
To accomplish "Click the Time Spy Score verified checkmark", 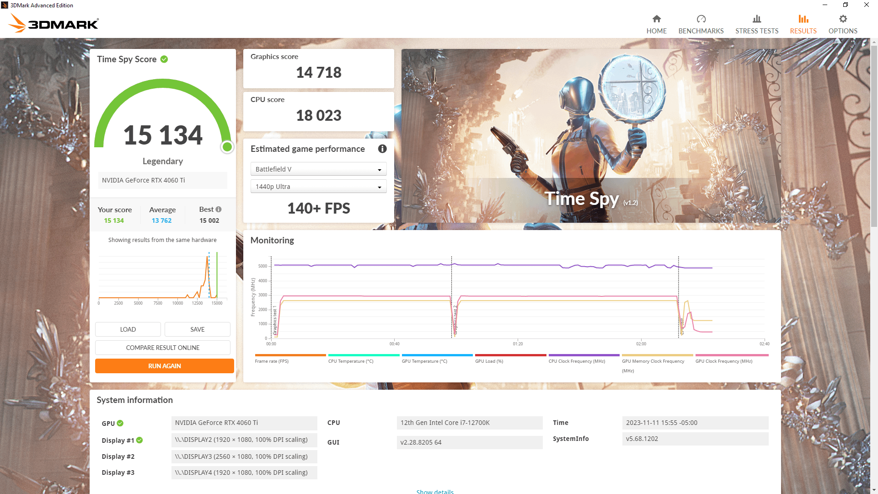I will [x=164, y=59].
